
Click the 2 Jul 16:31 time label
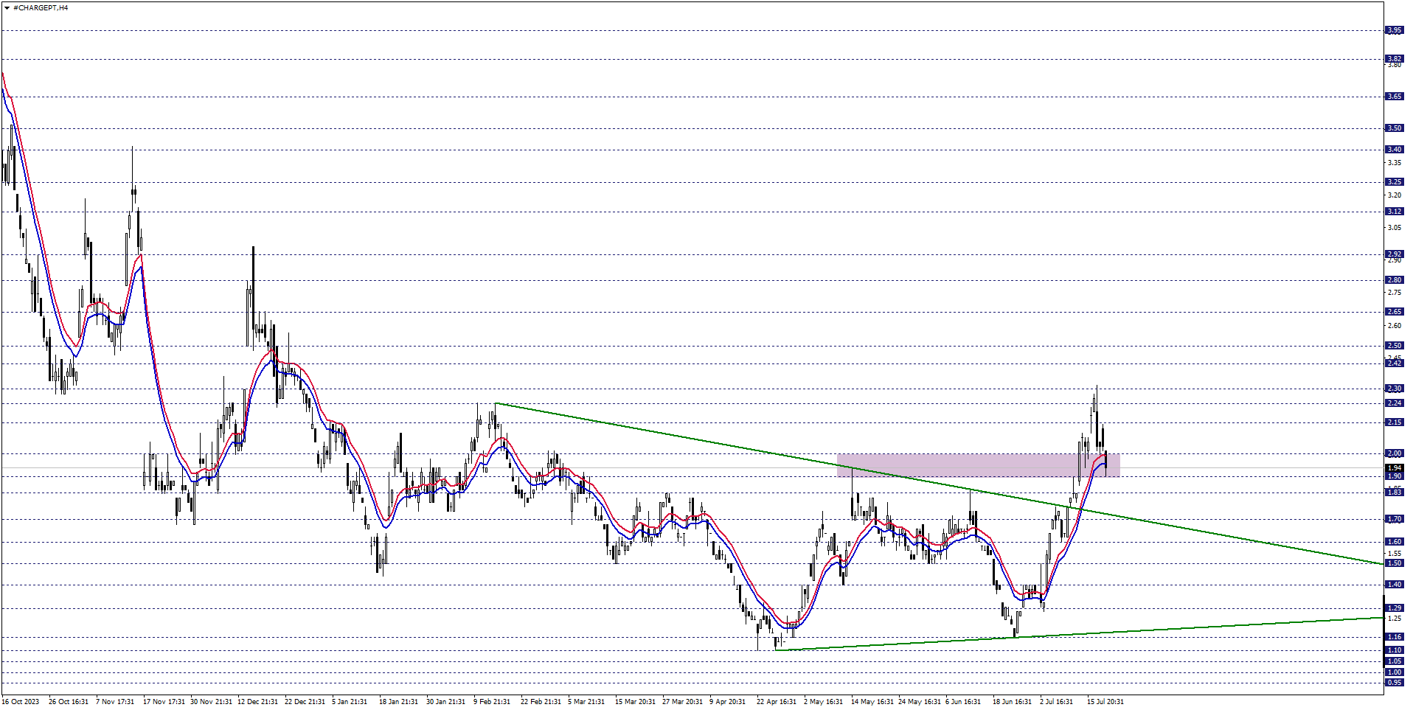tap(1057, 702)
